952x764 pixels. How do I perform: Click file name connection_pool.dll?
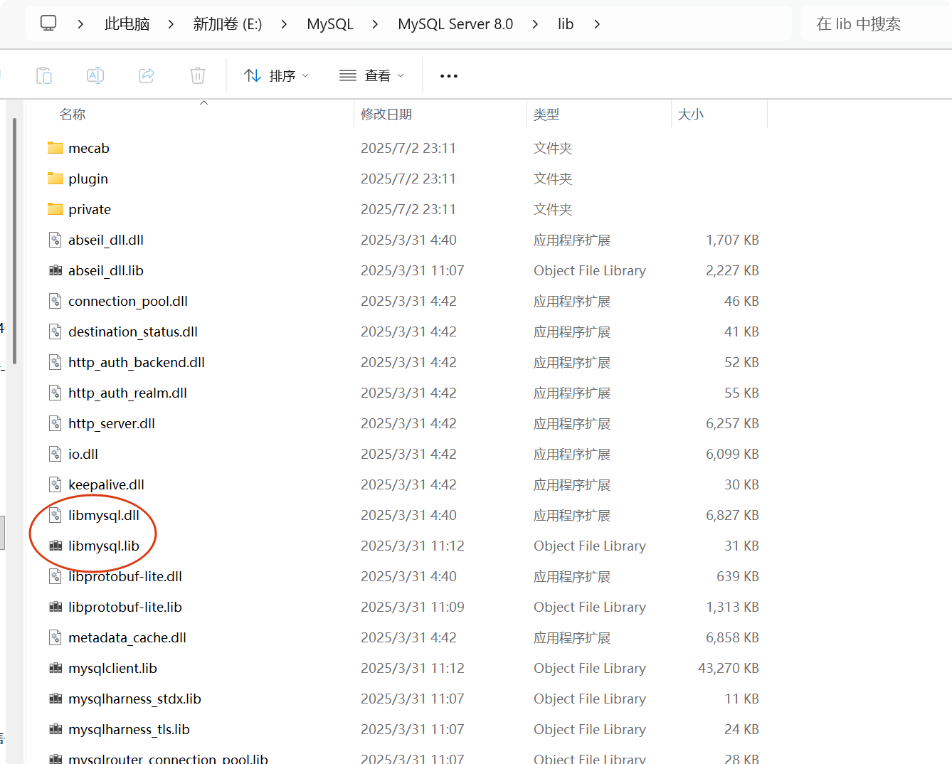(x=128, y=301)
